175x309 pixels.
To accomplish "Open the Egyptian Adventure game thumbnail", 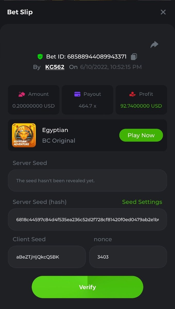I will coord(24,135).
